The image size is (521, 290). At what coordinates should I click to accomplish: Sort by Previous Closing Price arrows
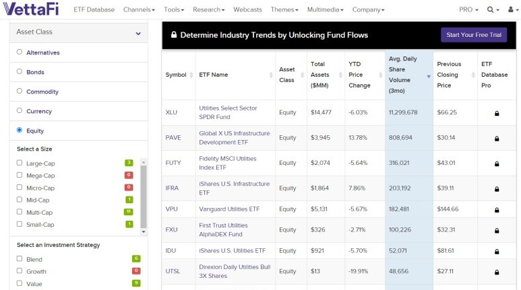[473, 75]
